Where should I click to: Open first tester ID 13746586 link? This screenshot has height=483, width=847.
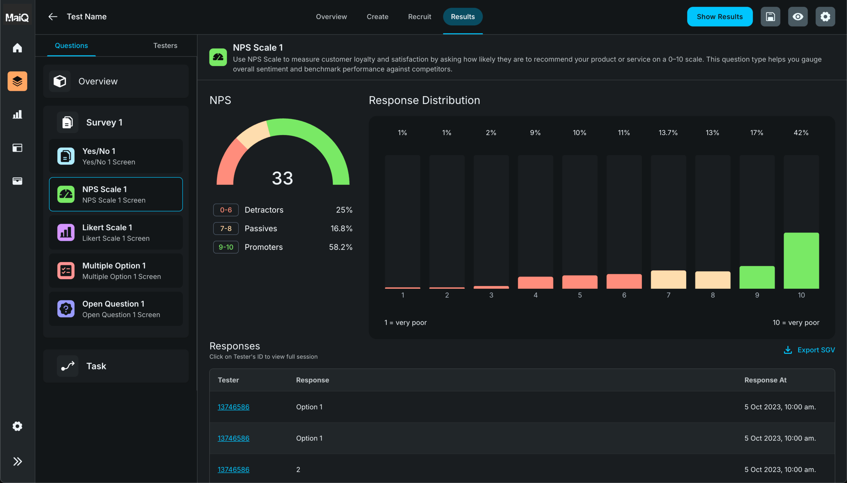(233, 407)
